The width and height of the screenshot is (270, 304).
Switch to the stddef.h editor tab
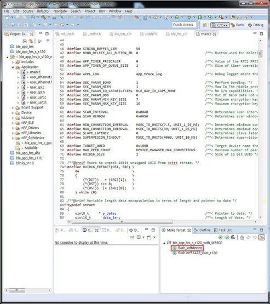148,34
